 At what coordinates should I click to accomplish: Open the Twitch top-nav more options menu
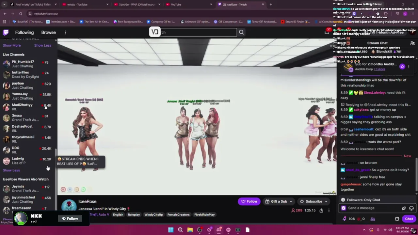click(65, 32)
